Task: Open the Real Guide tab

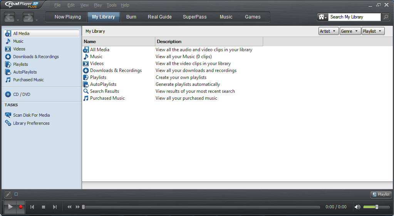Action: point(160,17)
